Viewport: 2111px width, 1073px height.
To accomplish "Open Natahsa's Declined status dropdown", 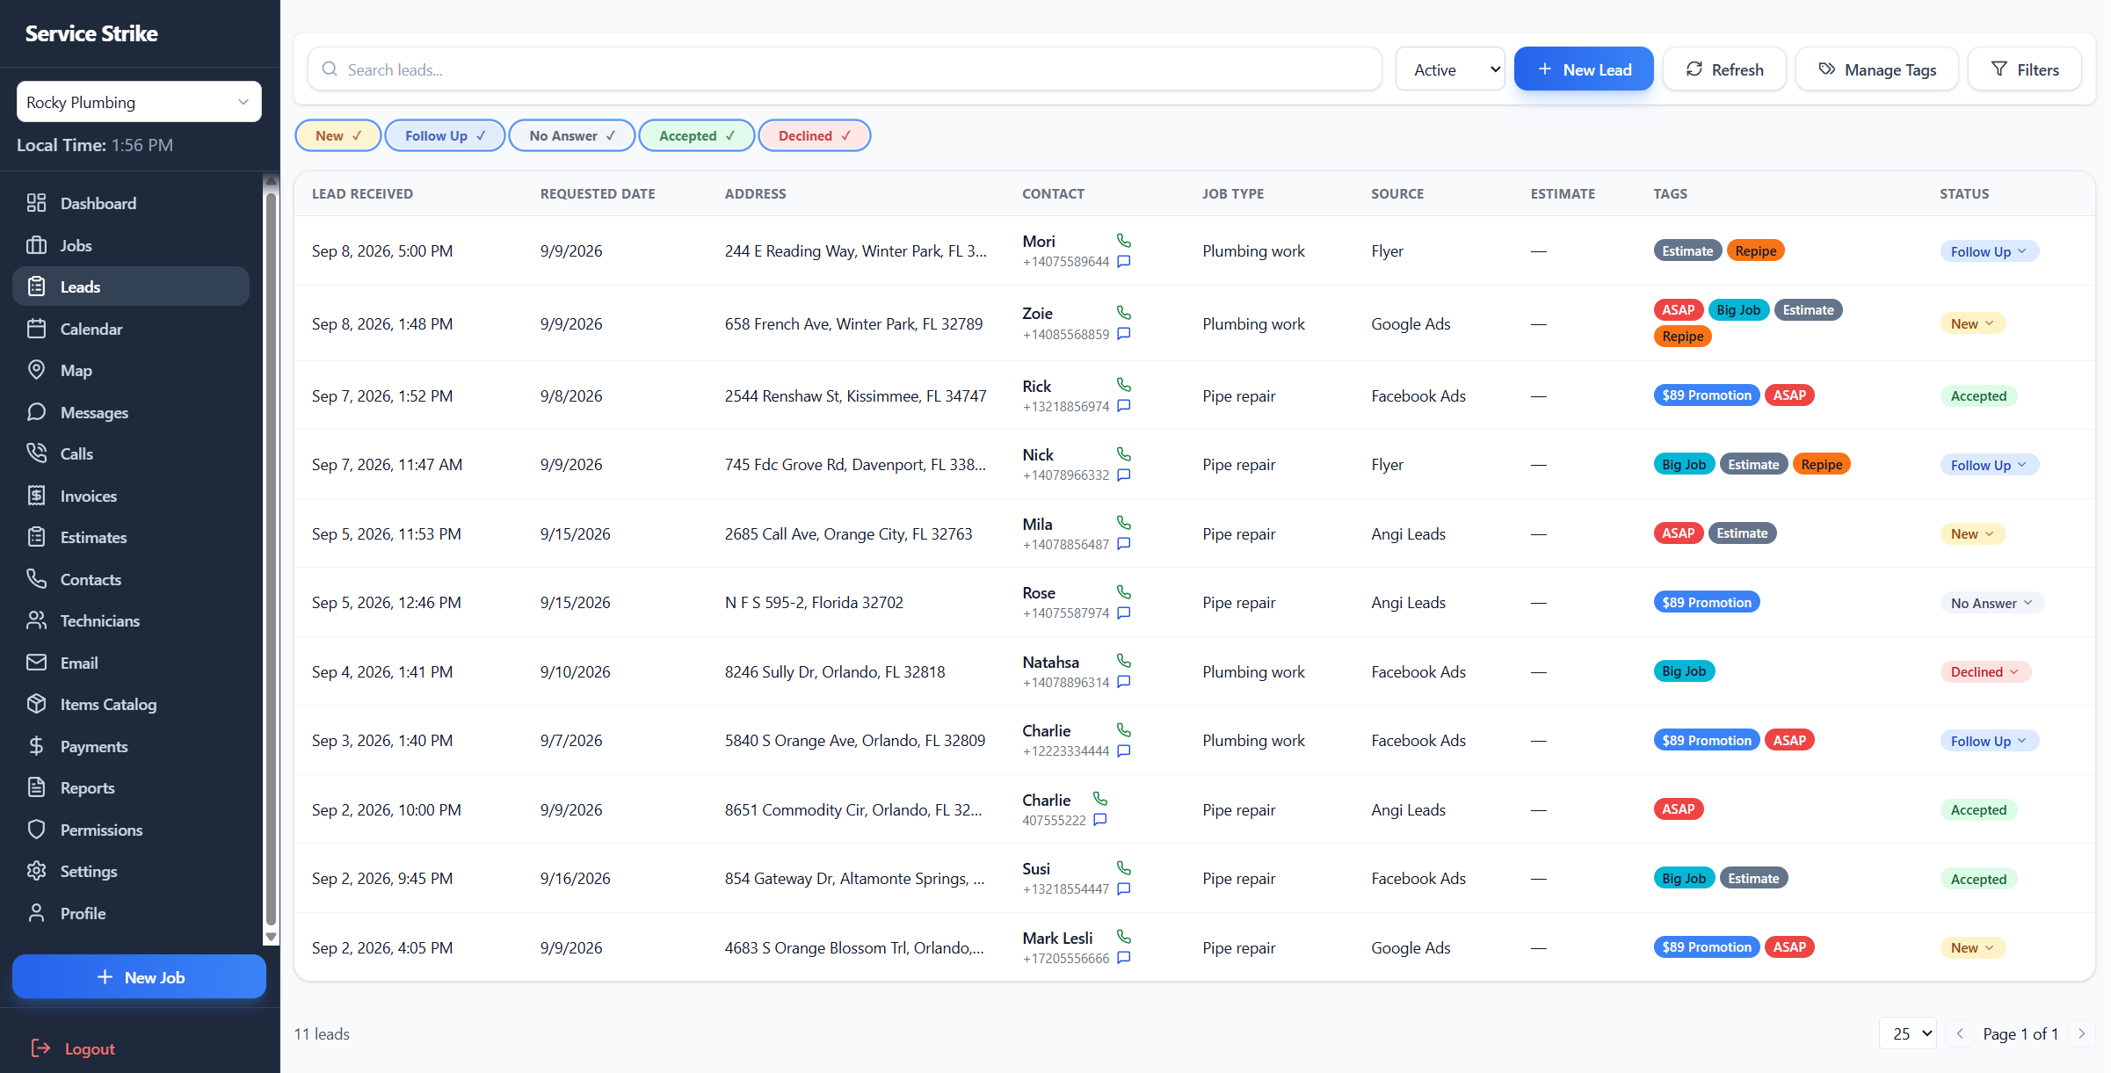I will [1985, 671].
